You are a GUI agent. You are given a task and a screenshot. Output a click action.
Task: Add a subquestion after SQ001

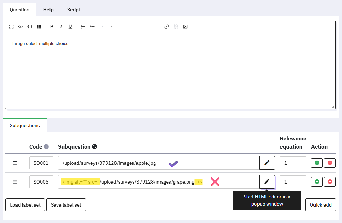[317, 163]
